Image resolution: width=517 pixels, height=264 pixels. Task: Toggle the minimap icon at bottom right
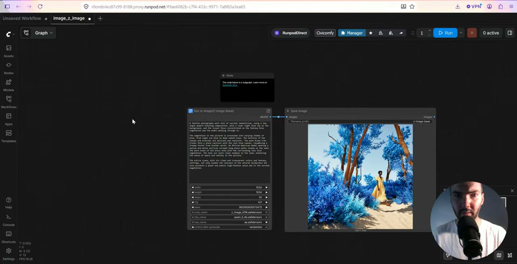coord(499,255)
